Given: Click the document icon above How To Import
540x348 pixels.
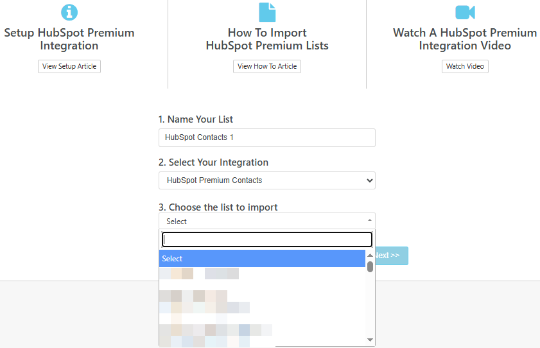Looking at the screenshot, I should pos(267,12).
